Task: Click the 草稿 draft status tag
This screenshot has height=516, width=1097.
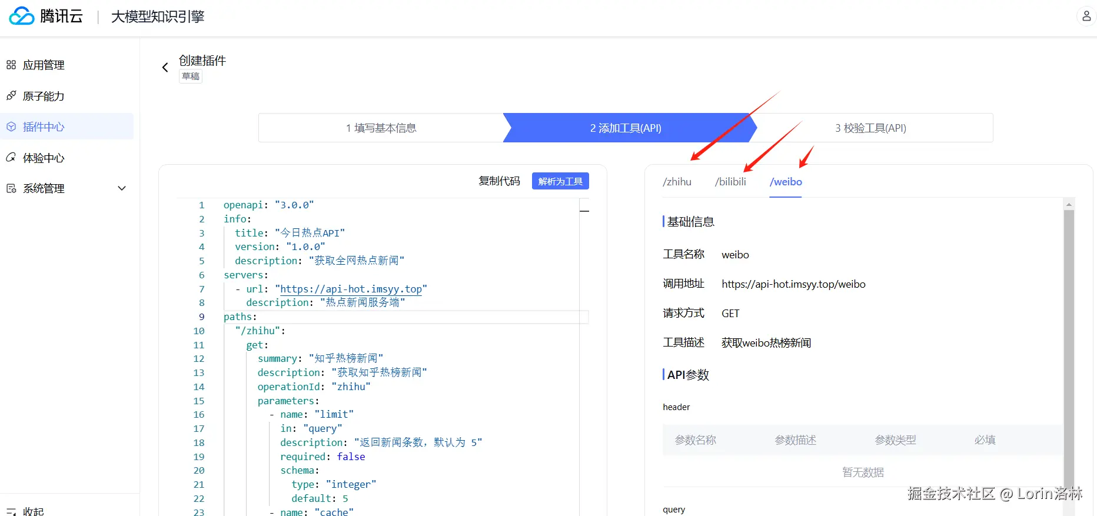Action: click(191, 76)
